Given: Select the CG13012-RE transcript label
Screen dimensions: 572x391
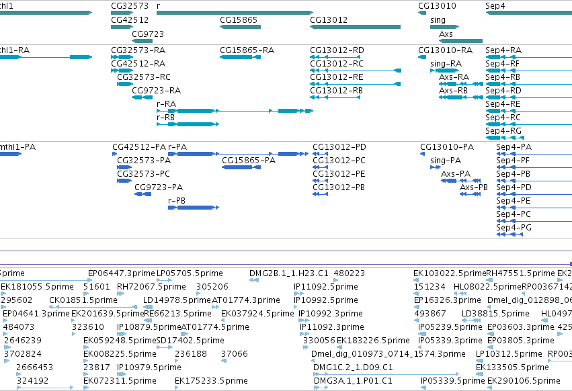Looking at the screenshot, I should click(x=337, y=77).
